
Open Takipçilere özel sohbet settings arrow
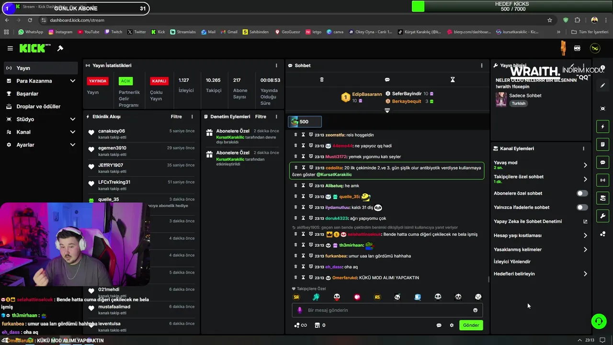click(x=585, y=179)
